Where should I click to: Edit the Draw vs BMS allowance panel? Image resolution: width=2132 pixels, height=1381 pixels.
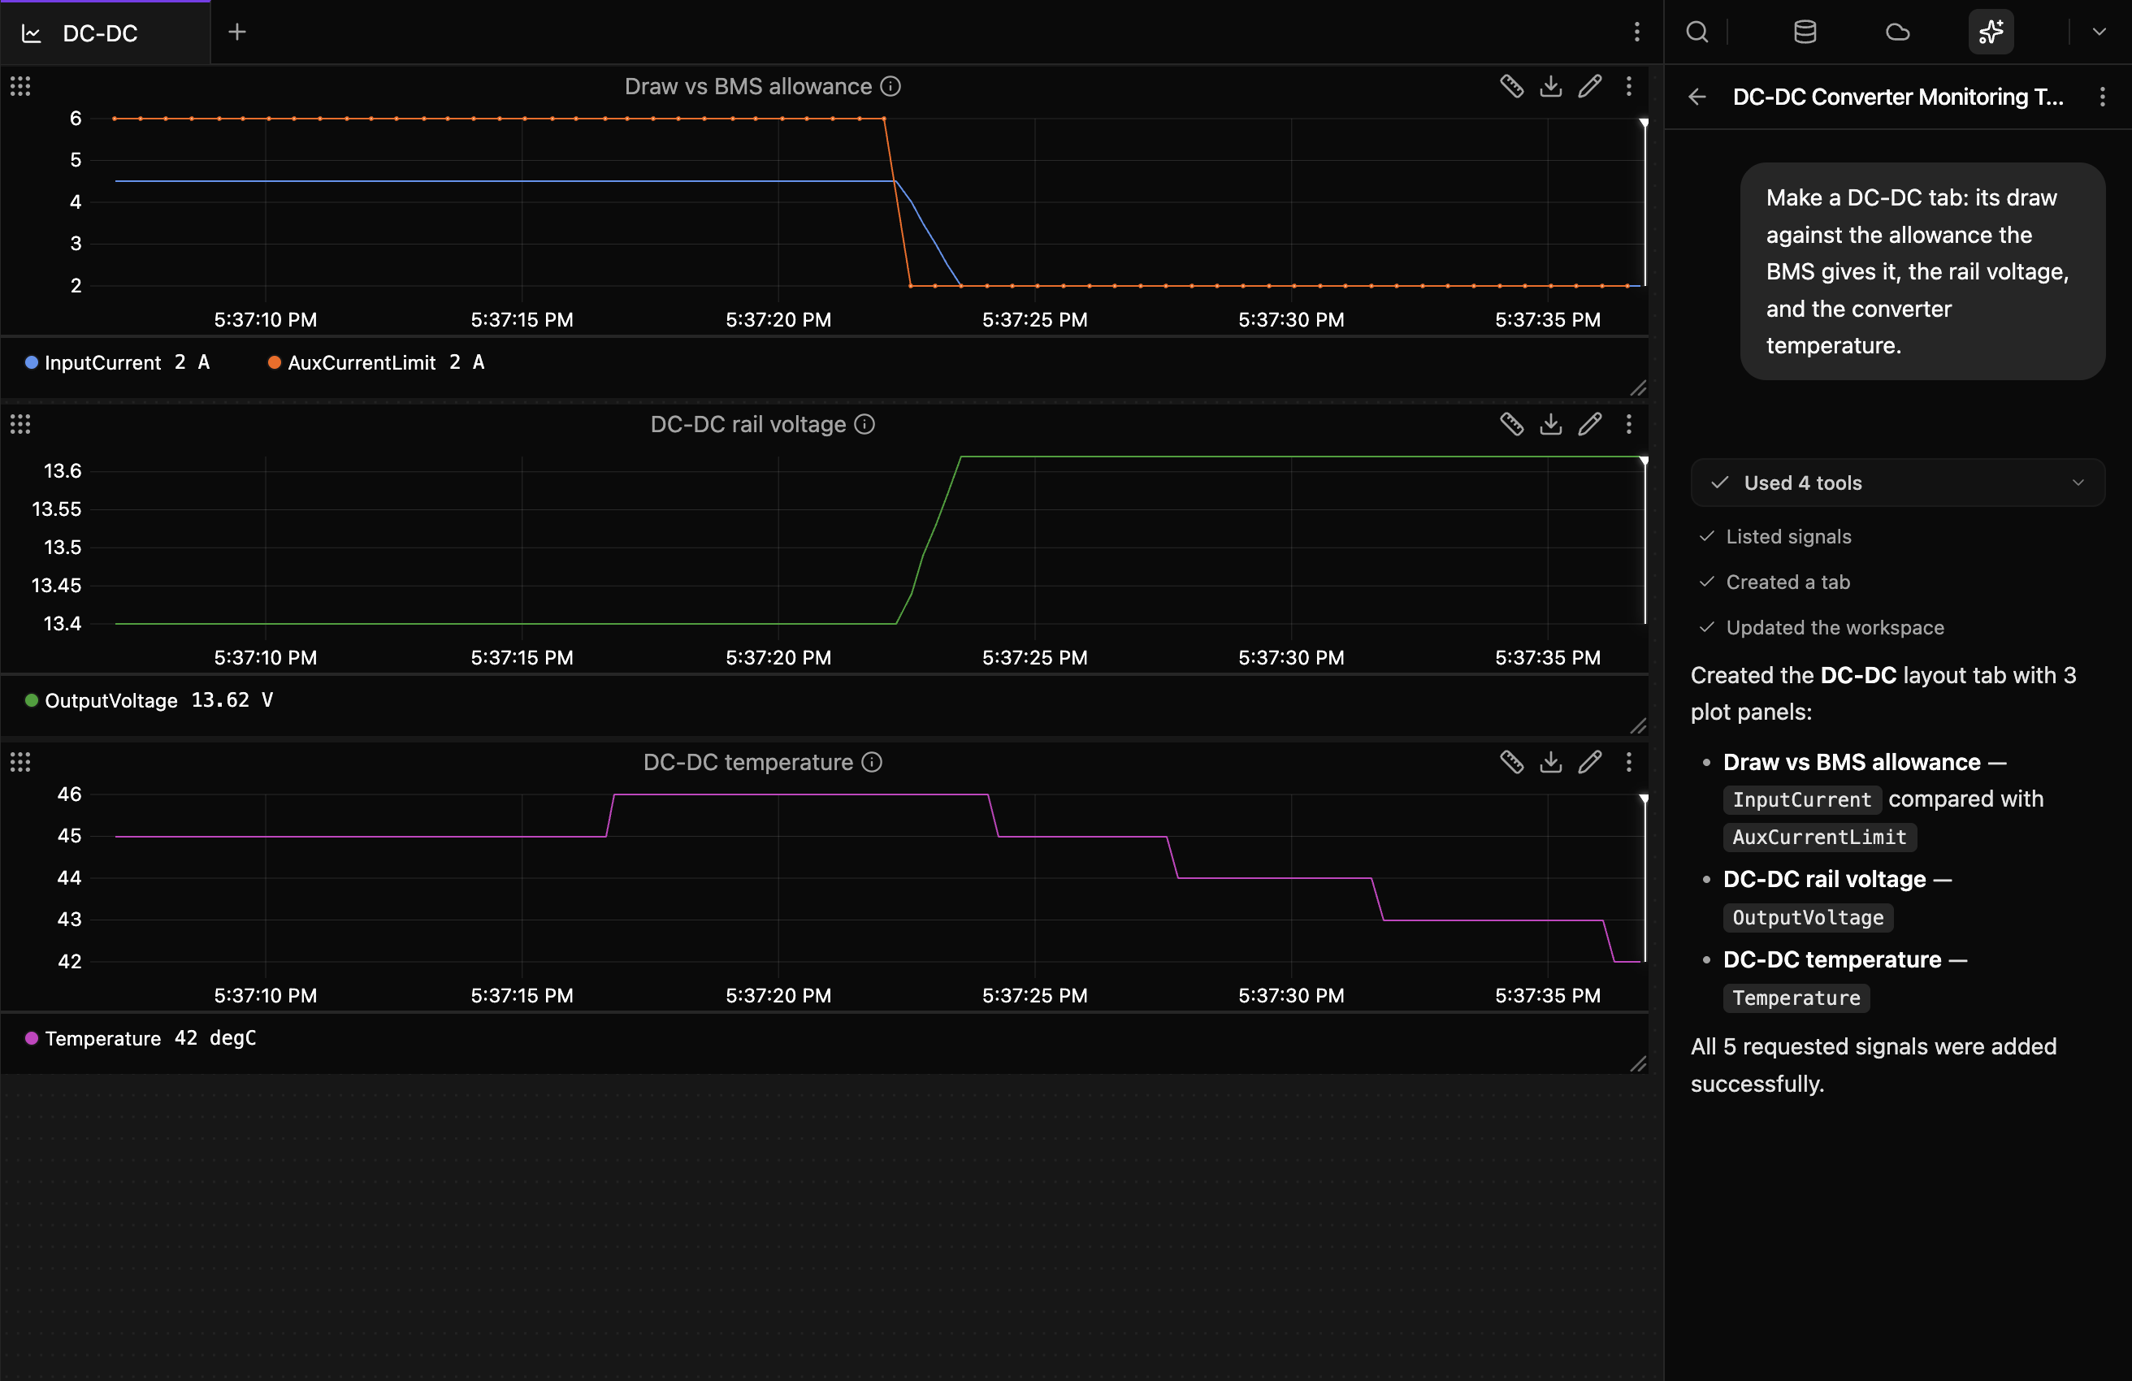coord(1590,86)
